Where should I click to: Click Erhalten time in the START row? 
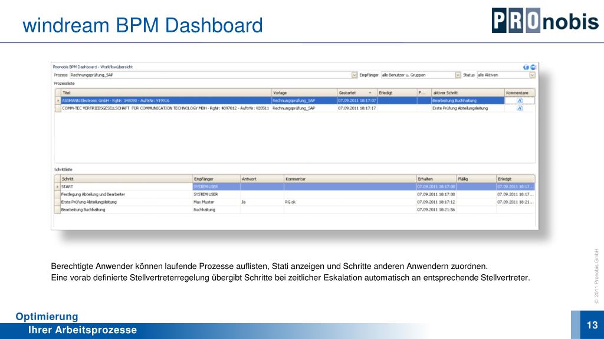pyautogui.click(x=436, y=187)
